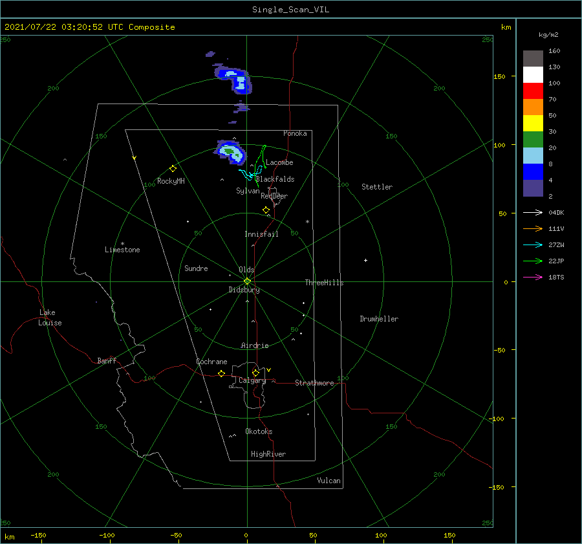Click the Lake Louise label

(x=50, y=318)
